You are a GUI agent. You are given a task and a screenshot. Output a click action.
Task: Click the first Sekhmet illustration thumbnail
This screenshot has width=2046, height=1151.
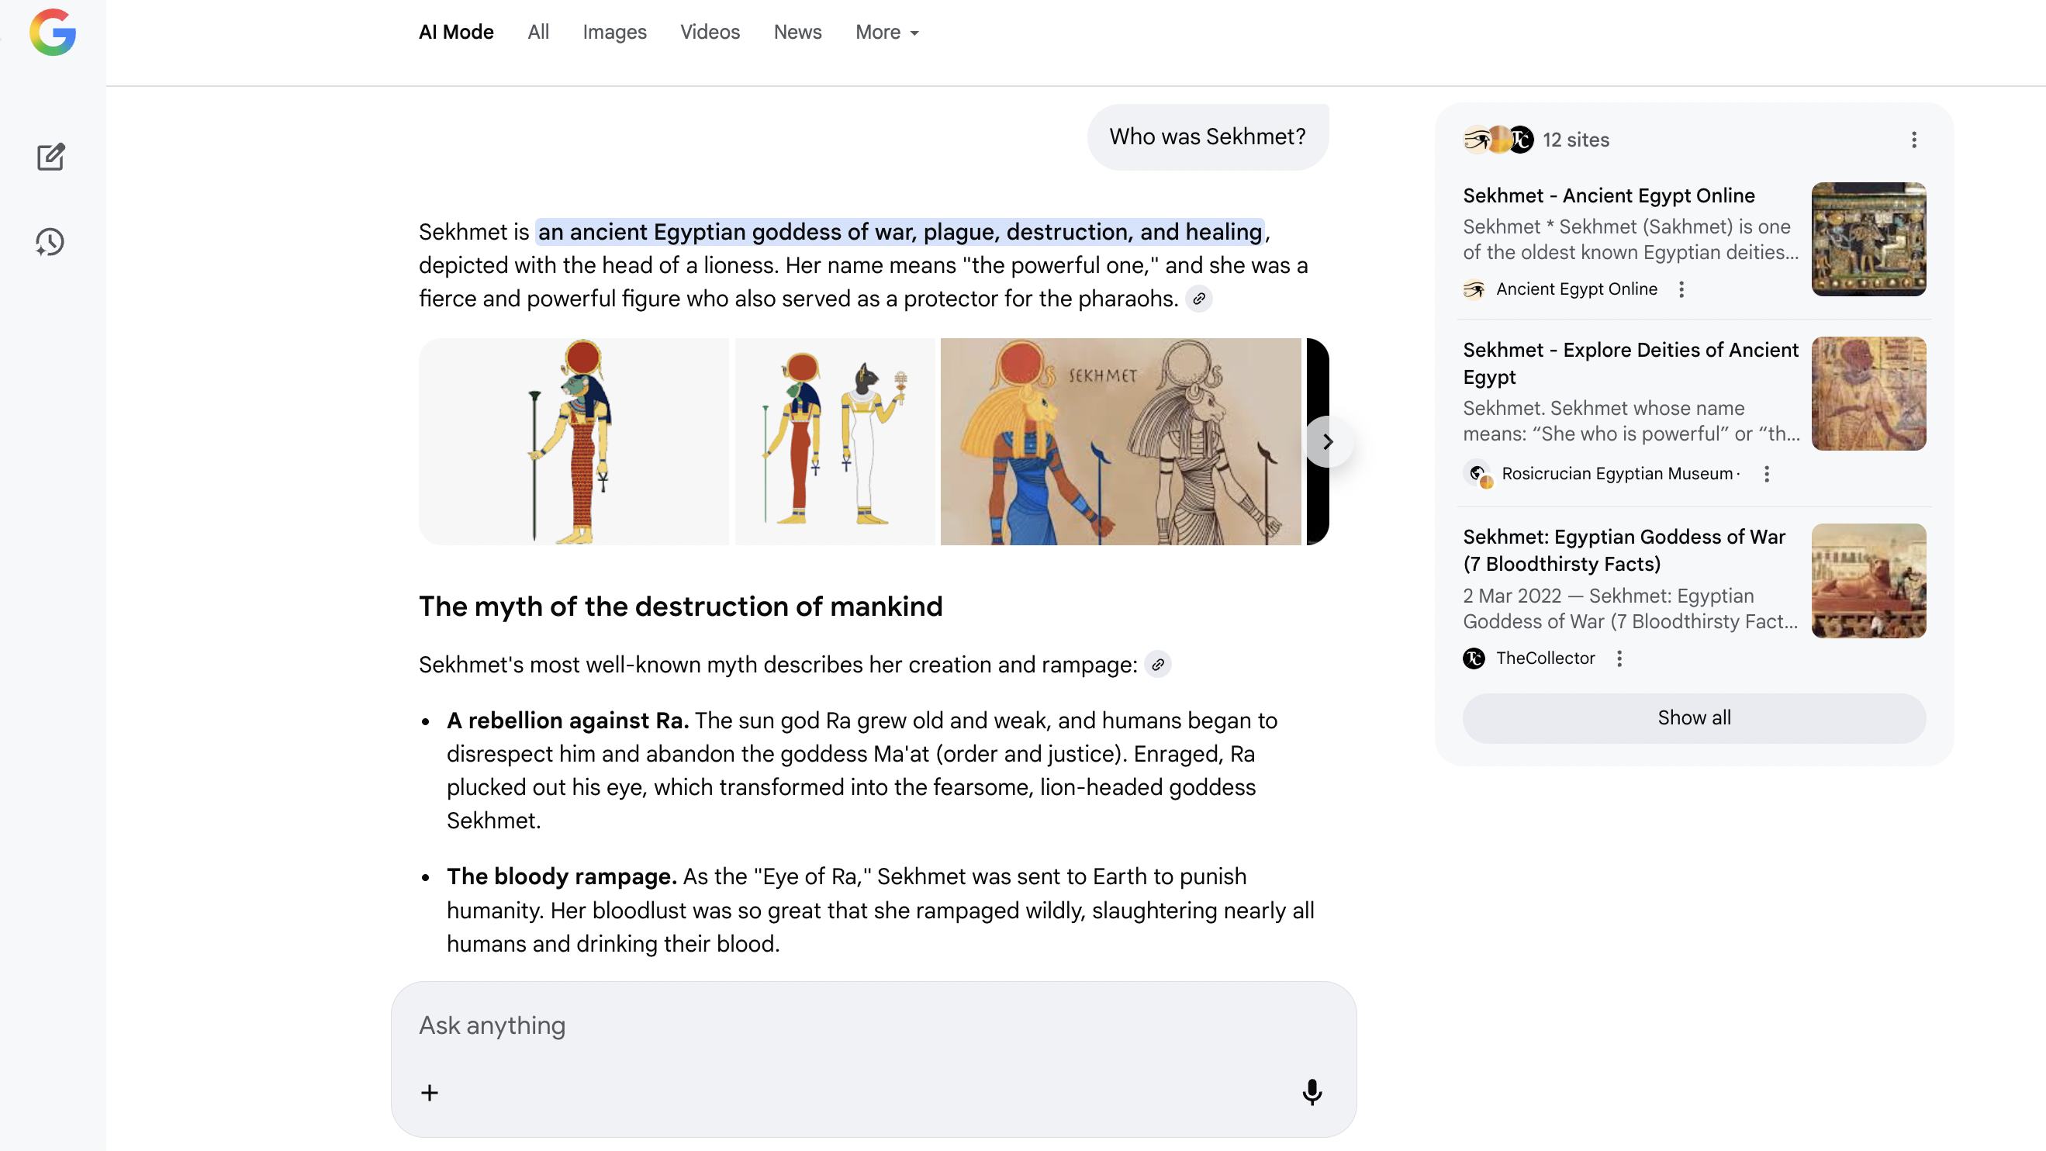(574, 441)
